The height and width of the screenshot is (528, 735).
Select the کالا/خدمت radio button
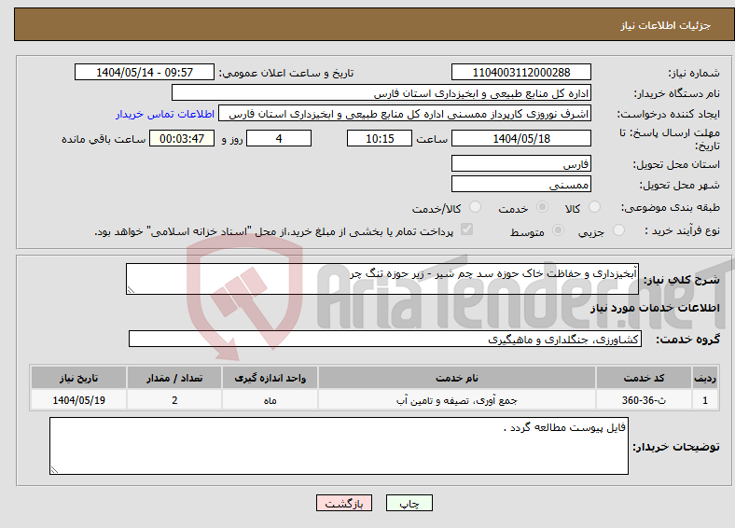[x=475, y=207]
